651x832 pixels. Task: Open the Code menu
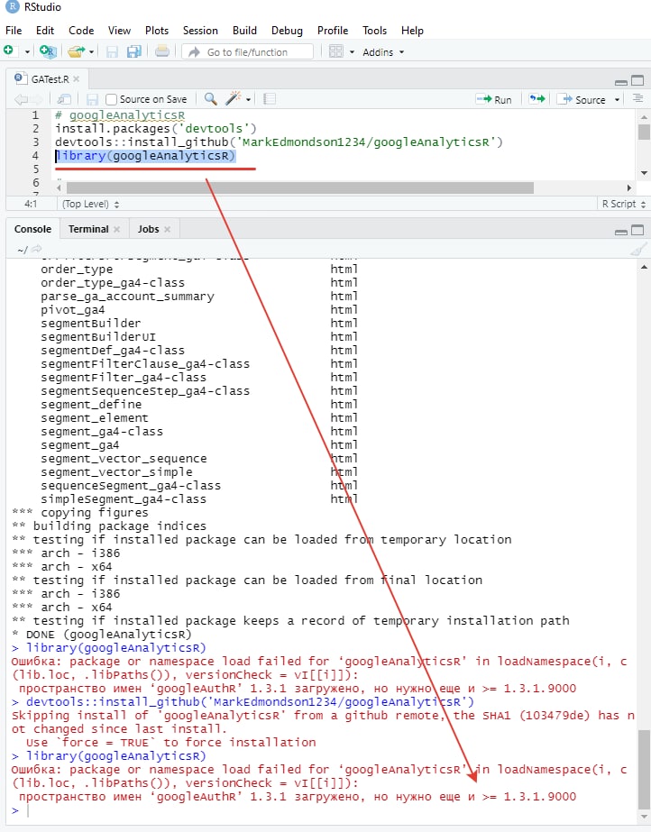[x=81, y=31]
